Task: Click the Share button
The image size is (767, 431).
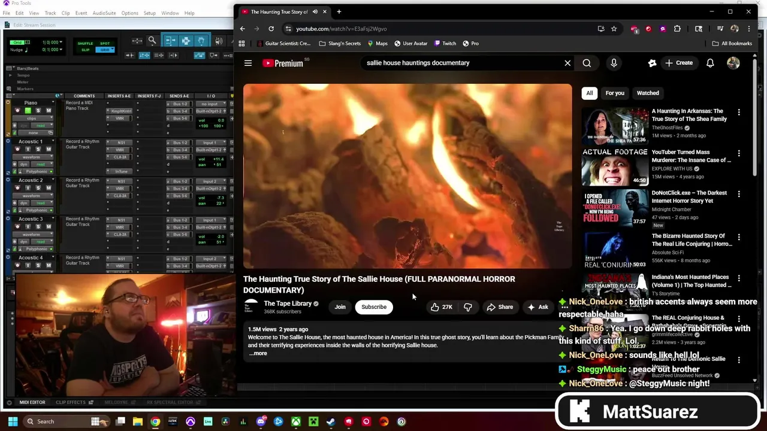Action: pos(500,307)
